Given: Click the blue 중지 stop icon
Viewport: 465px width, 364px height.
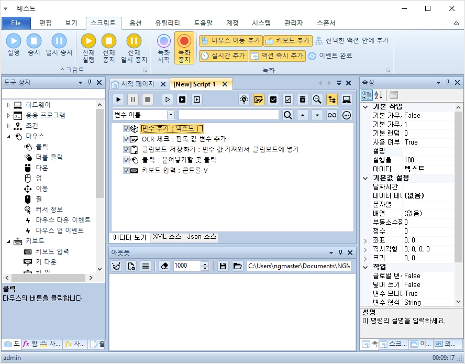Looking at the screenshot, I should [34, 41].
